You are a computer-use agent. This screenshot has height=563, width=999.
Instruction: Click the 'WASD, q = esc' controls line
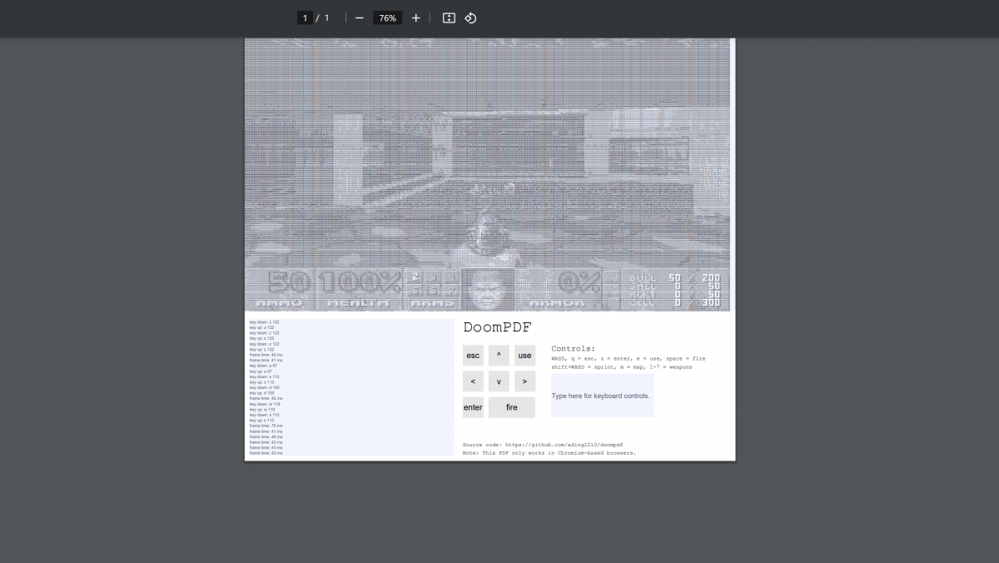point(628,359)
